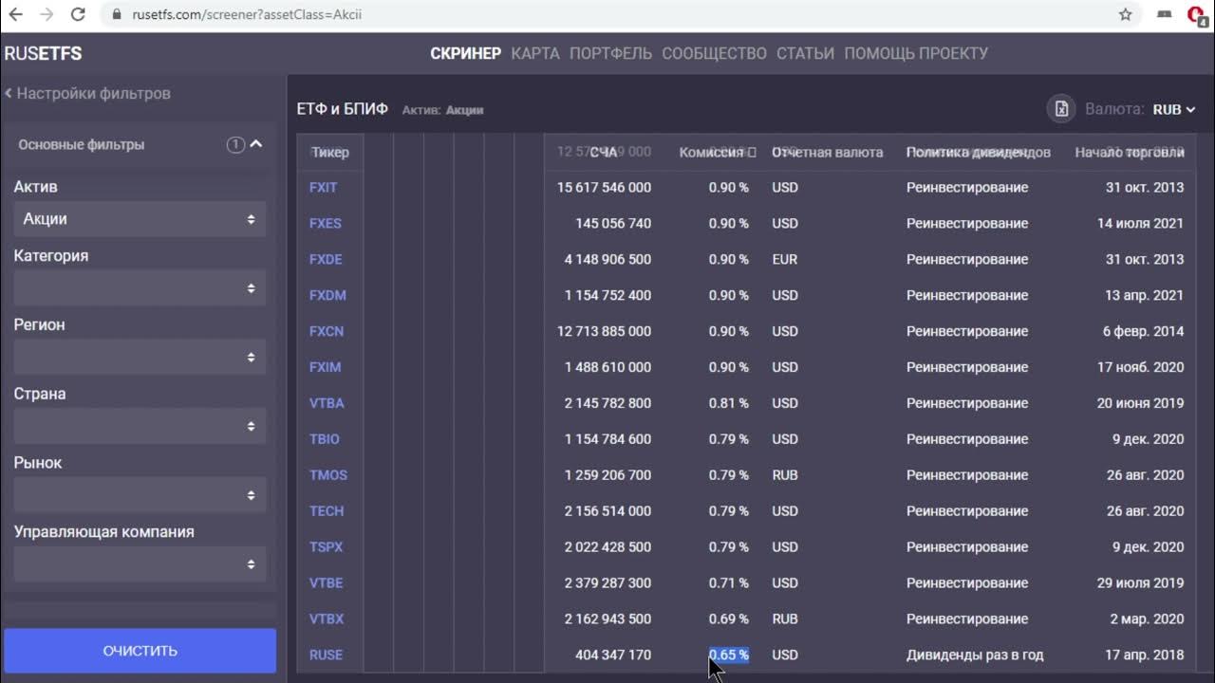
Task: Sort by the СЧА column header
Action: (x=604, y=152)
